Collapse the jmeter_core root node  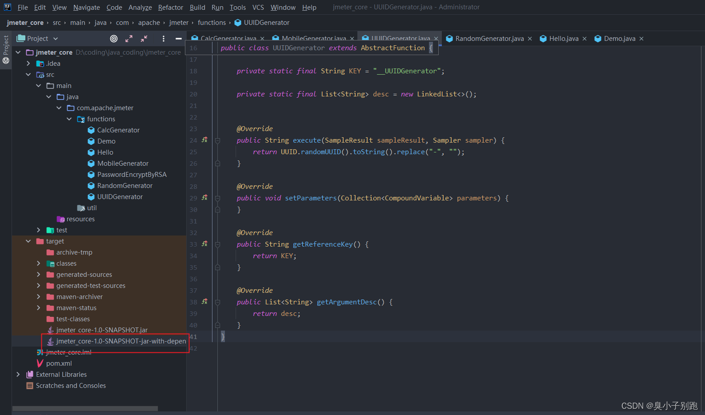coord(18,52)
